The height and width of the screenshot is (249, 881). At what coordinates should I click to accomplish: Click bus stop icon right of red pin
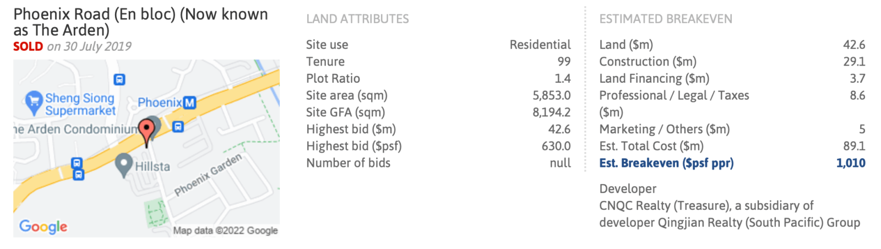click(x=178, y=127)
